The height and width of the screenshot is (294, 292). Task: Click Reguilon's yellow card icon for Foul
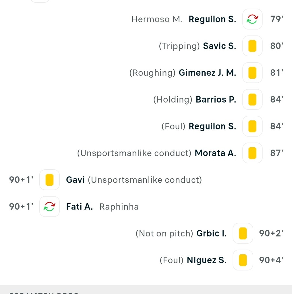pos(252,126)
